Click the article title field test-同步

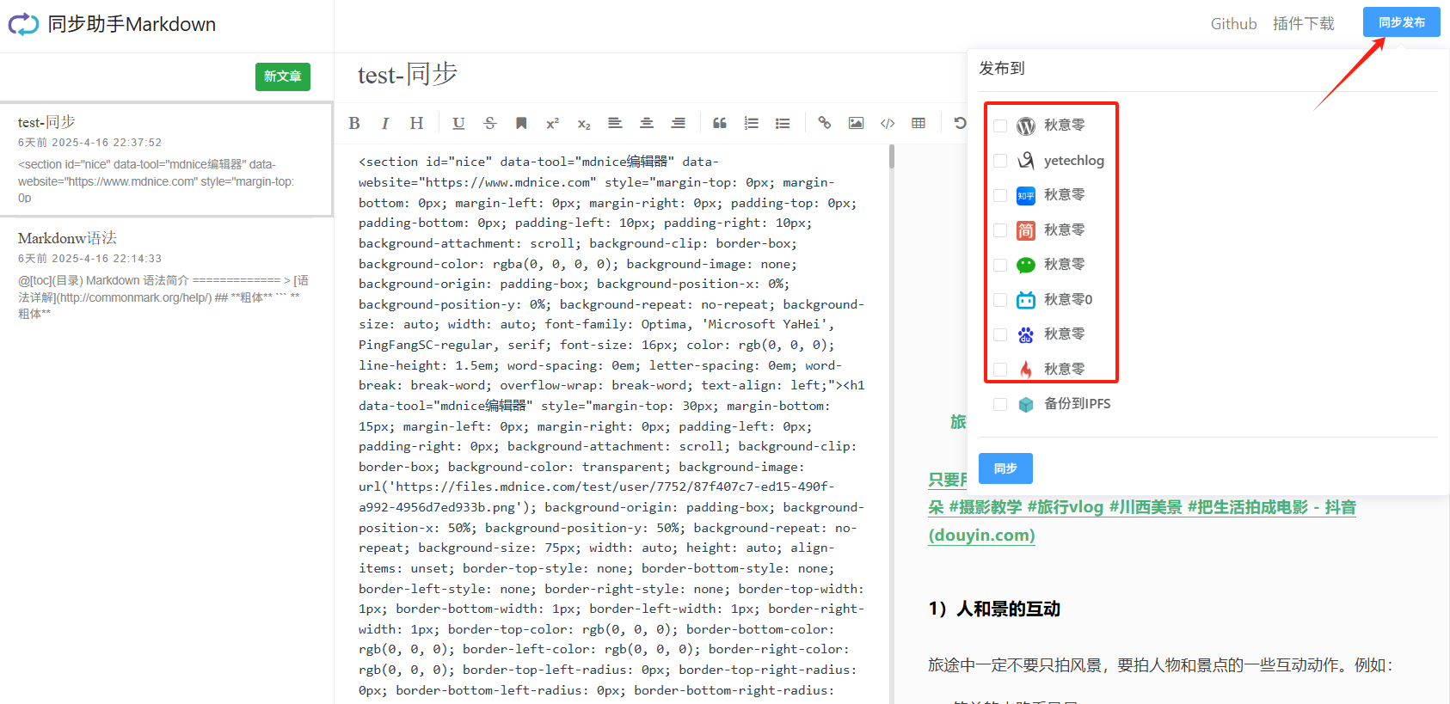pos(408,75)
